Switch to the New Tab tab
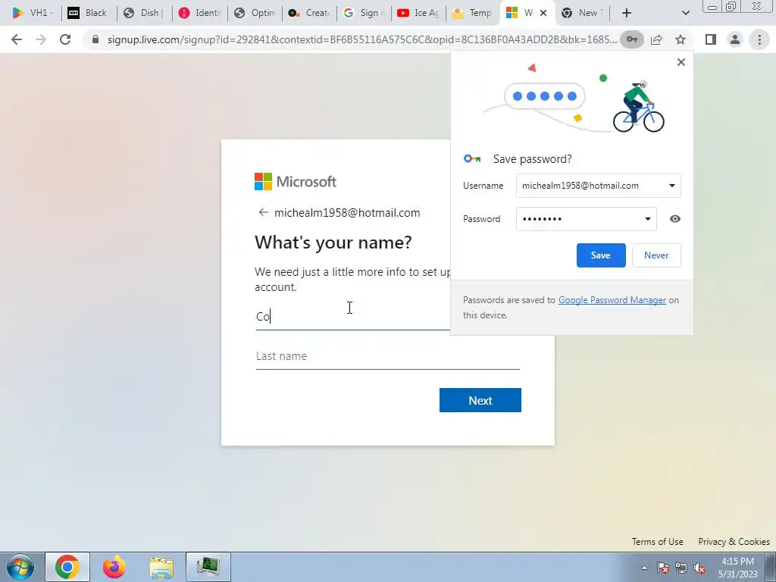The width and height of the screenshot is (776, 582). click(584, 13)
